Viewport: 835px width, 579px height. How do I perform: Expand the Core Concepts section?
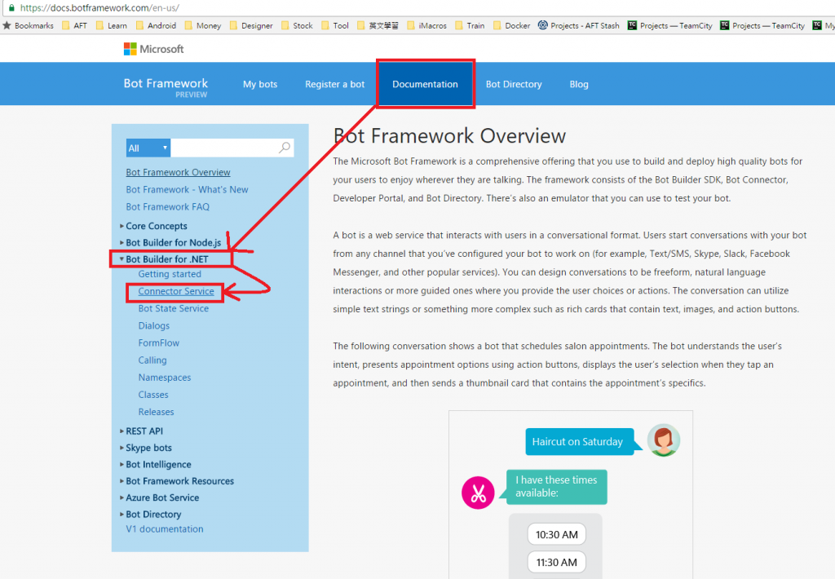click(153, 226)
